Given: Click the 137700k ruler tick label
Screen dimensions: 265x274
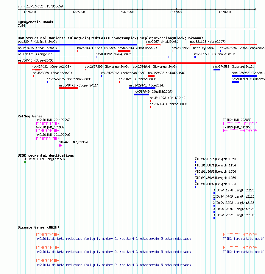Looking at the screenshot, I should 176,12.
